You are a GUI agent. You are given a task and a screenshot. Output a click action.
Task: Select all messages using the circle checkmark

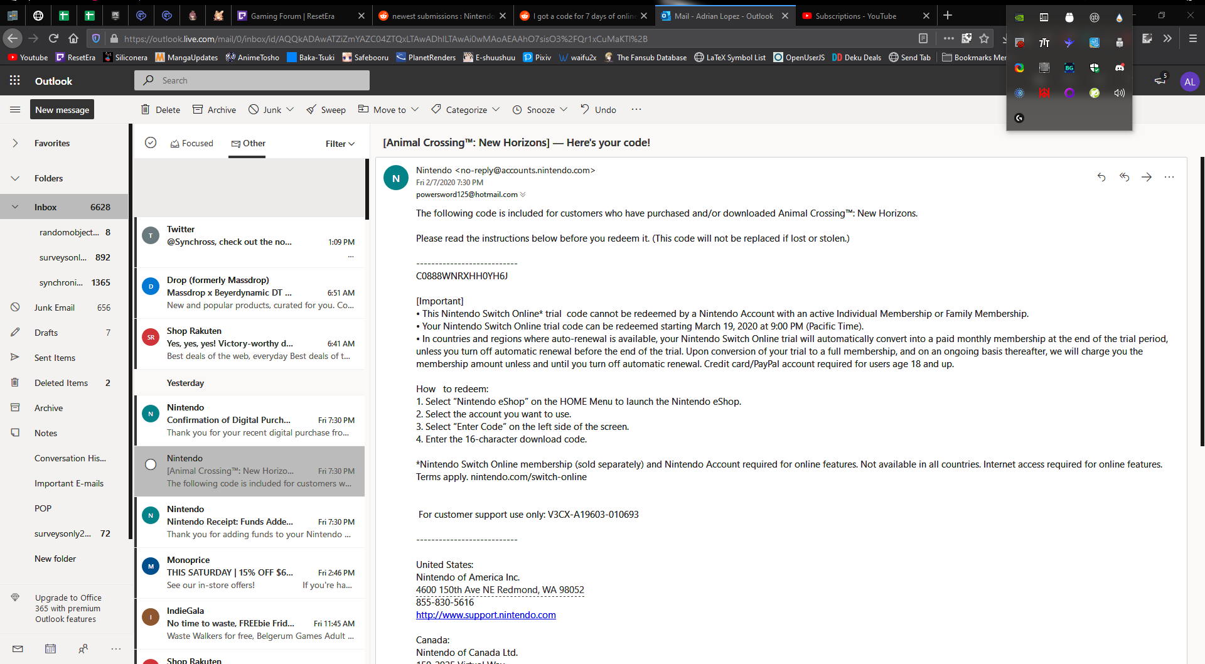click(151, 142)
